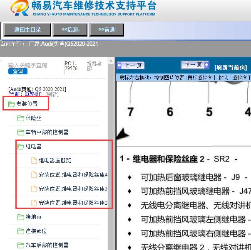The width and height of the screenshot is (251, 250).
Task: Expand 连接部位 tree item
Action: coord(36,231)
